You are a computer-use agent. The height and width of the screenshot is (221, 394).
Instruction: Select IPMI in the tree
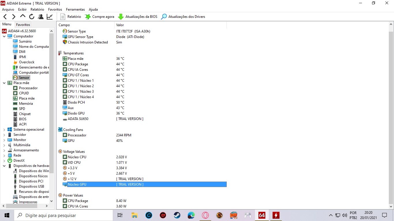click(x=22, y=57)
